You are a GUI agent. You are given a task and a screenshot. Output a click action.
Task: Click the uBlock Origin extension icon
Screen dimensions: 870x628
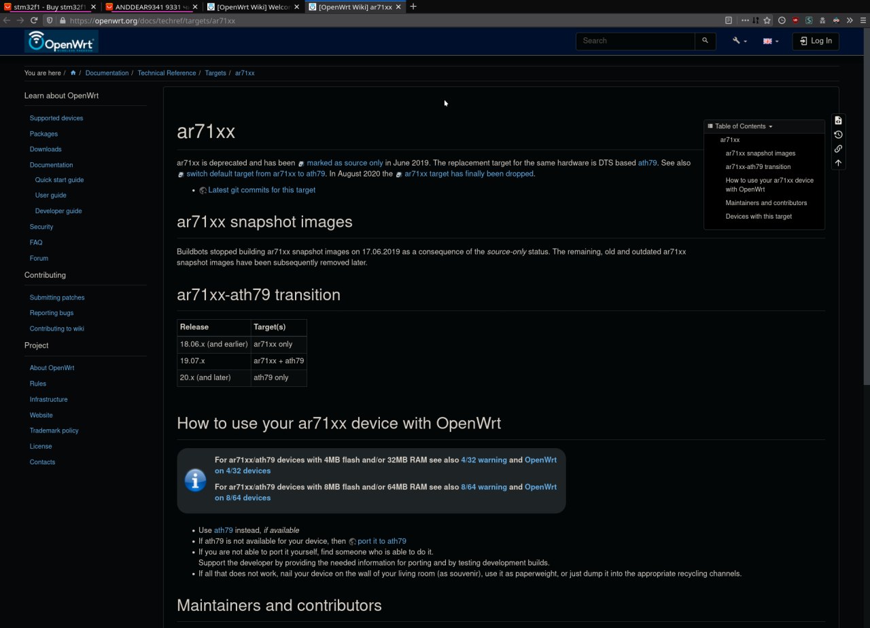(x=795, y=20)
